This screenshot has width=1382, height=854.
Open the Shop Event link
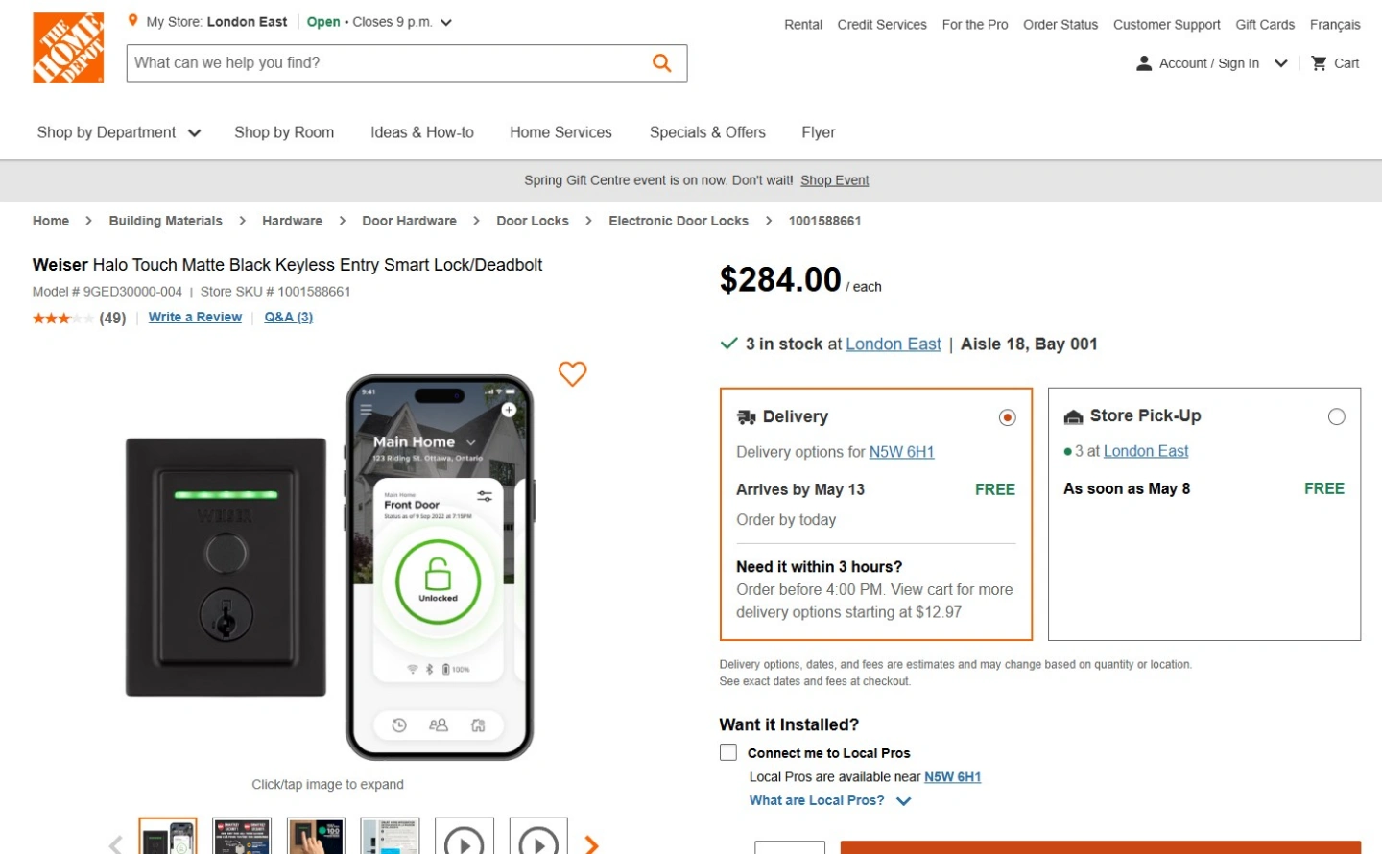834,180
